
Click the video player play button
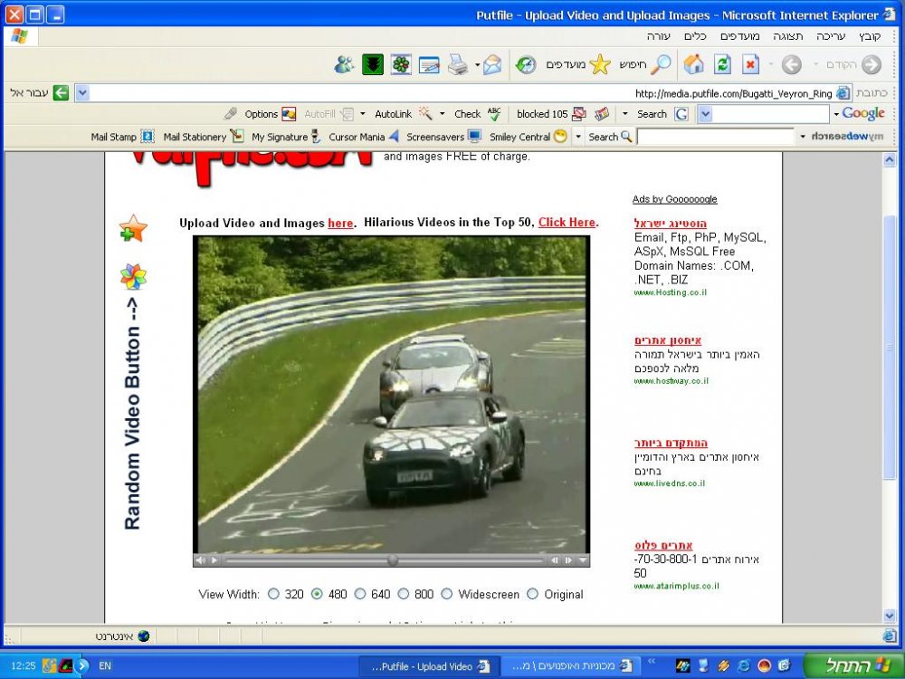[214, 560]
